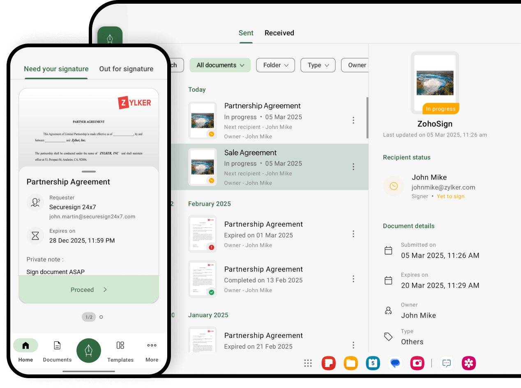Expand the Folder filter dropdown
The image size is (521, 388).
pyautogui.click(x=275, y=65)
